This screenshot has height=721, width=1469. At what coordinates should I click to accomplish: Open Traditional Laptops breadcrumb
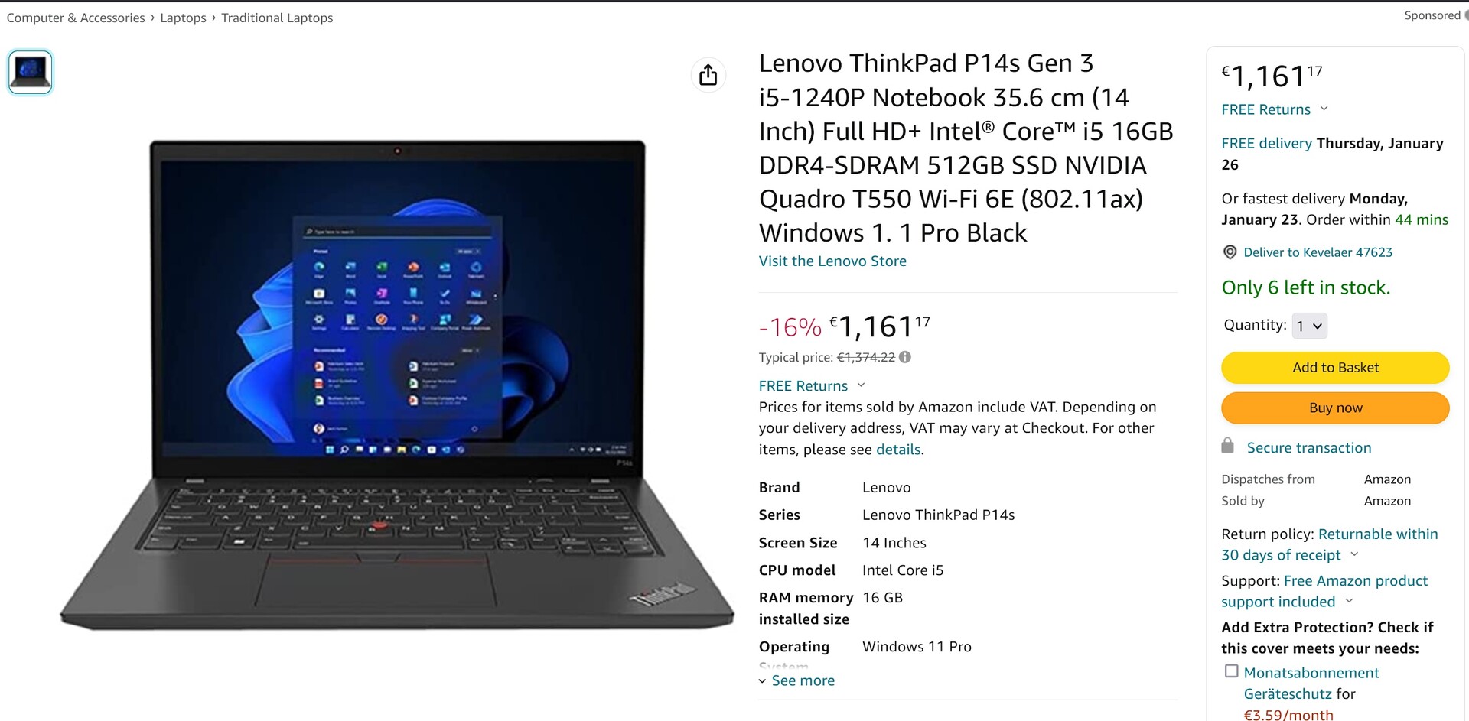click(277, 18)
